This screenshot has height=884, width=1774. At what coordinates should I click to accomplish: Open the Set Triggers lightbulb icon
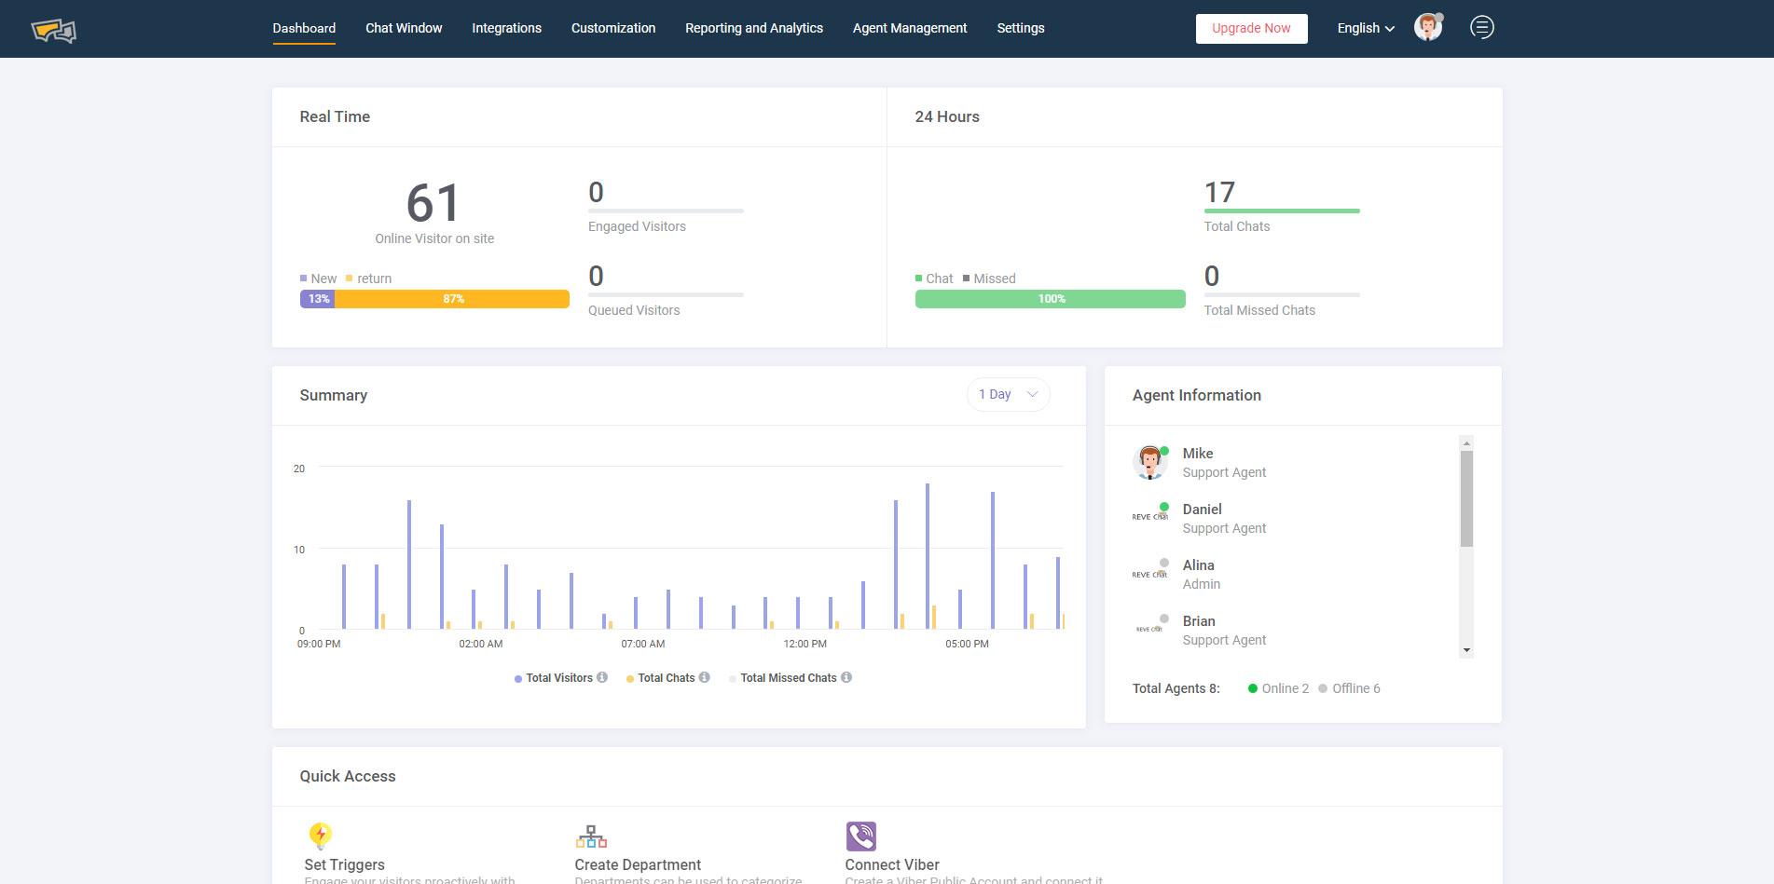tap(320, 836)
